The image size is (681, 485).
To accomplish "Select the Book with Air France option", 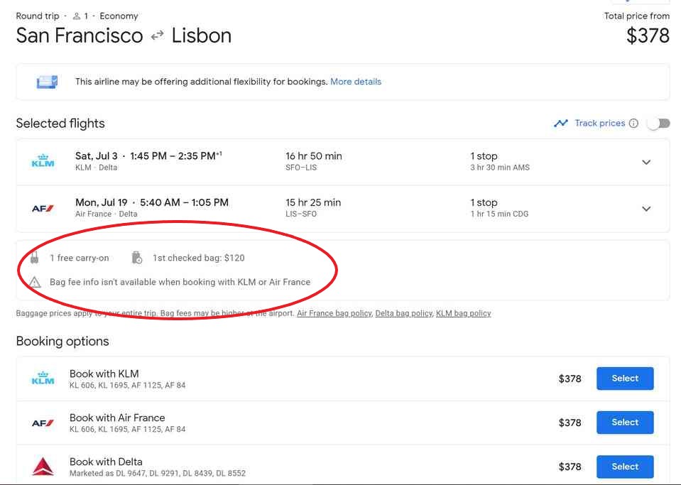I will pyautogui.click(x=625, y=422).
